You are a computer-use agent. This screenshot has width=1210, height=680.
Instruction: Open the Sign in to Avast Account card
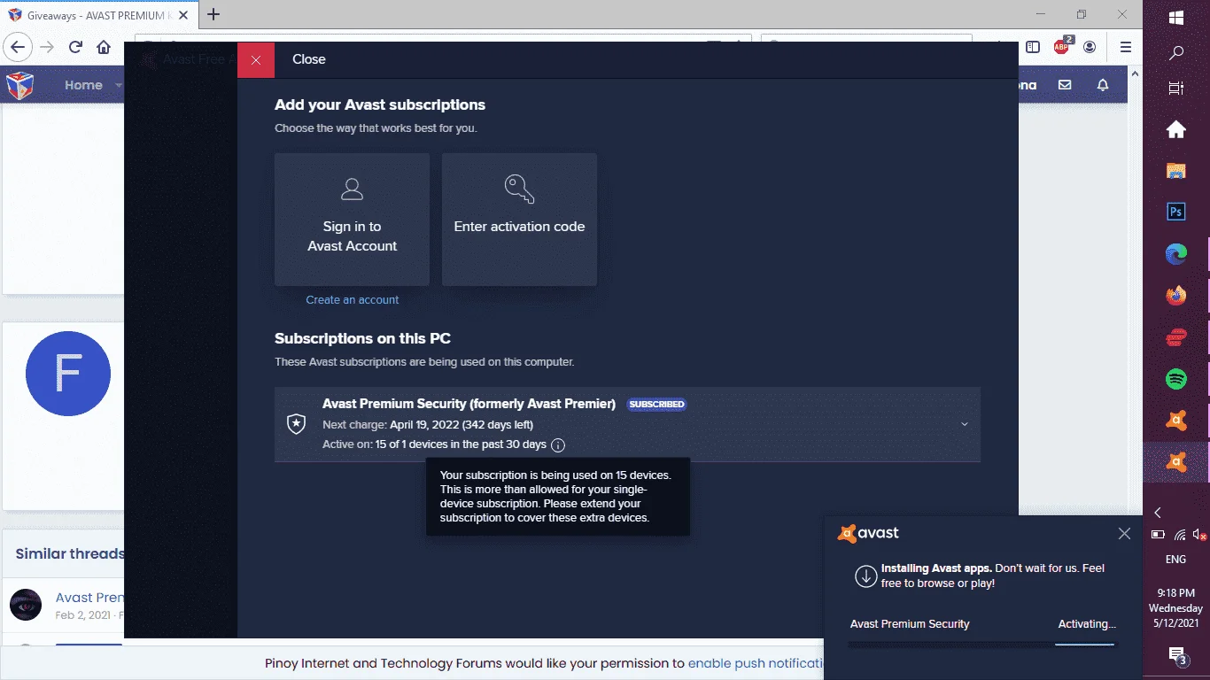pos(352,220)
